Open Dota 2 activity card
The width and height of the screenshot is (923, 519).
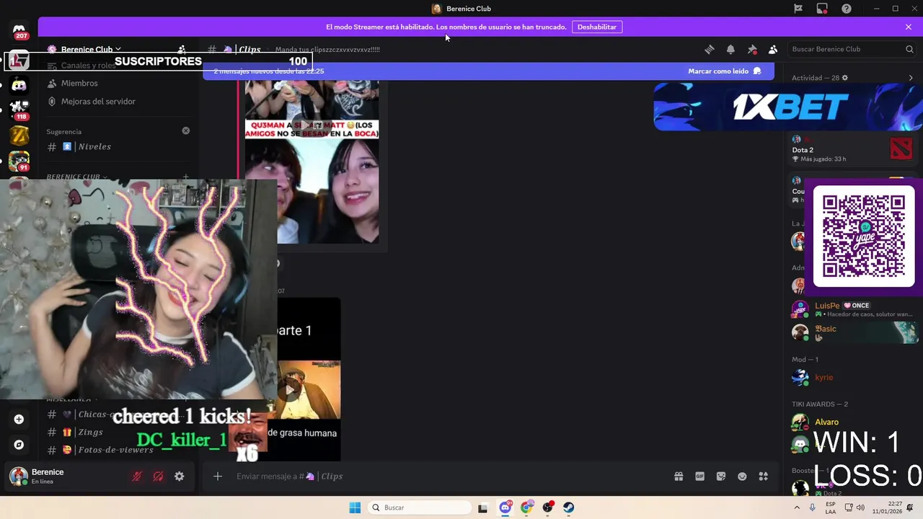852,149
